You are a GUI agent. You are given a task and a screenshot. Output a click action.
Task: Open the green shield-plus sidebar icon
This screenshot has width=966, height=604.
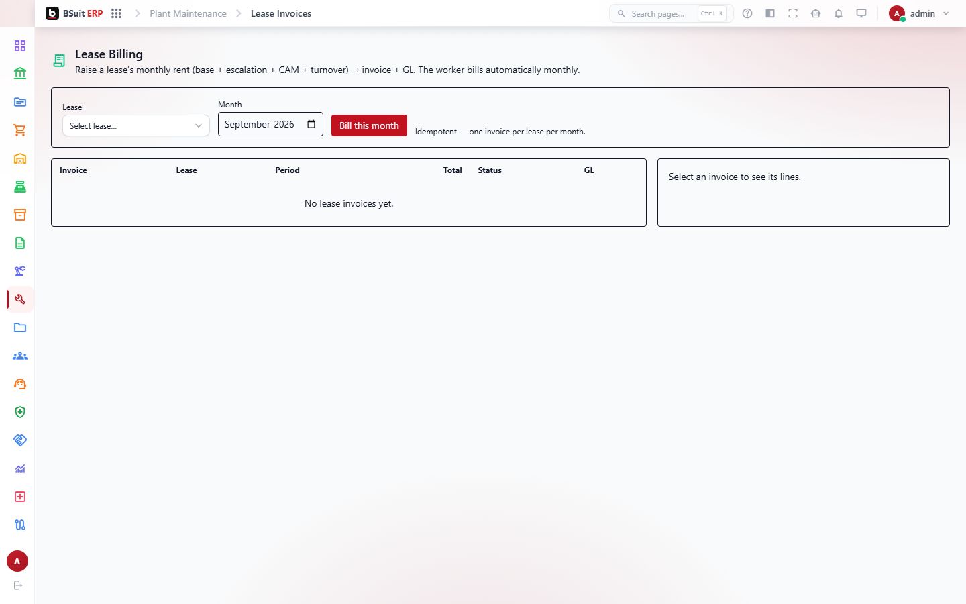click(20, 412)
